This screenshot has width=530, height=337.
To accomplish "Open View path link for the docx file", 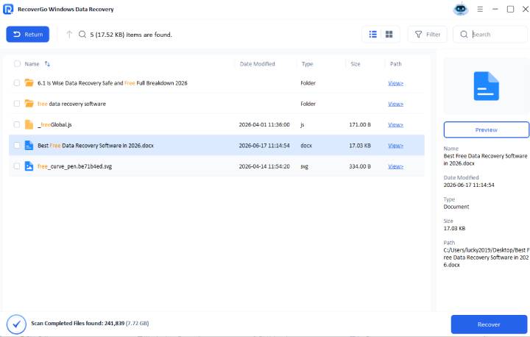I will tap(395, 146).
